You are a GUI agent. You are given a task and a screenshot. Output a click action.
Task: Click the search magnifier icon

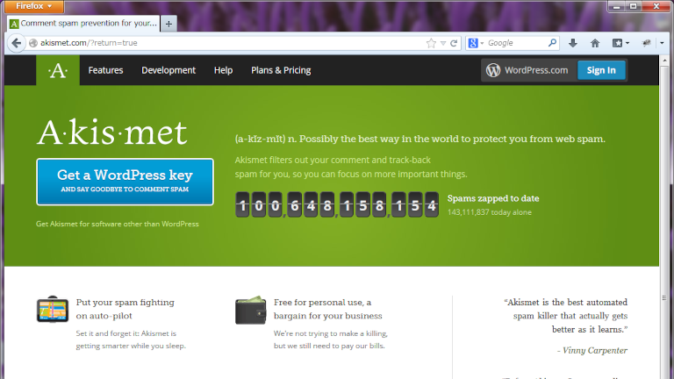[x=552, y=42]
